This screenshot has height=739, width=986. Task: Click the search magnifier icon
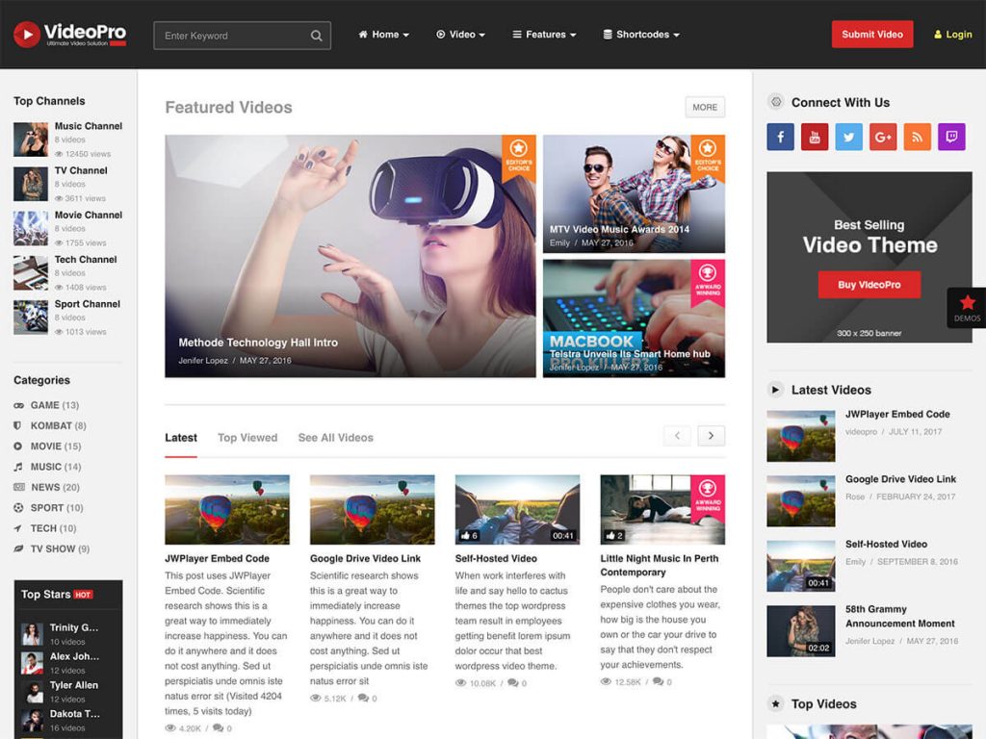click(316, 34)
